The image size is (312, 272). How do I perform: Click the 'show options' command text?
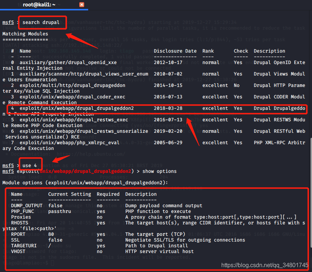pyautogui.click(x=159, y=171)
